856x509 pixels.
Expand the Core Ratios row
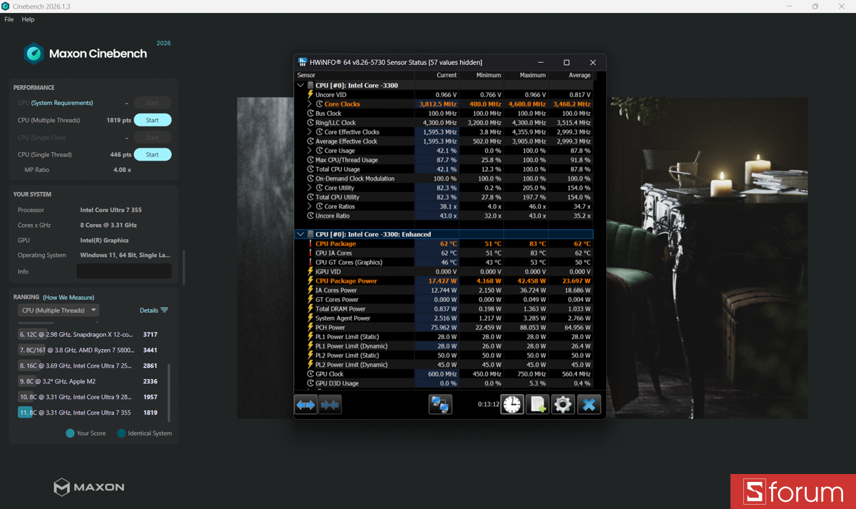(x=310, y=206)
